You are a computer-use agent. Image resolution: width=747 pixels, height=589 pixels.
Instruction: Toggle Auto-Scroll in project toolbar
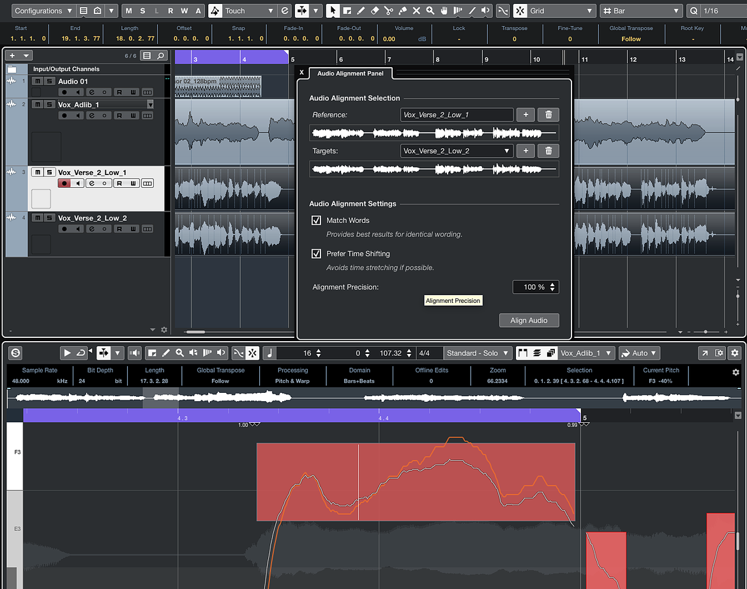coord(302,10)
